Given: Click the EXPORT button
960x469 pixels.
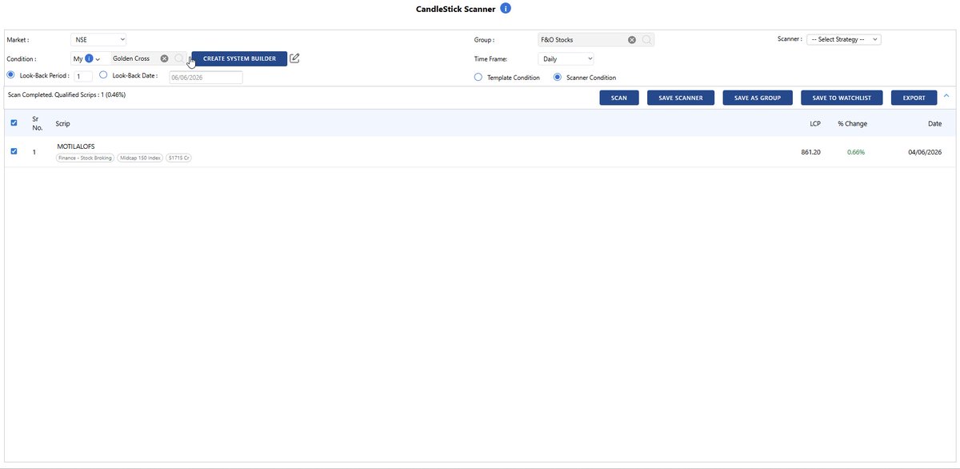Looking at the screenshot, I should (914, 98).
